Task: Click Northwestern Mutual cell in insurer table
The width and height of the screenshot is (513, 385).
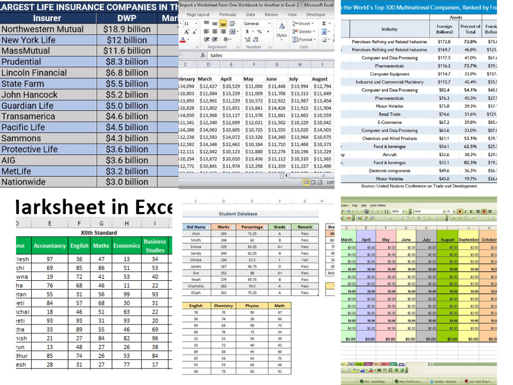Action: coord(48,29)
